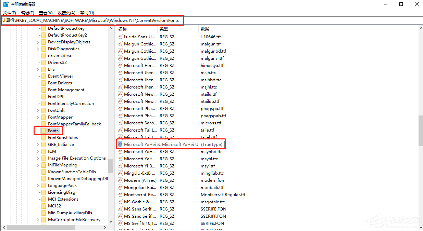The image size is (423, 231).
Task: Click the Event Viewer folder icon
Action: tap(43, 76)
